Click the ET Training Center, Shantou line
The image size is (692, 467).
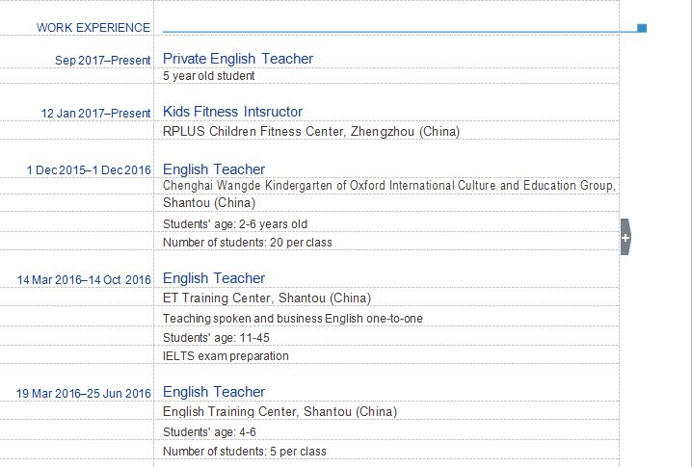(267, 298)
